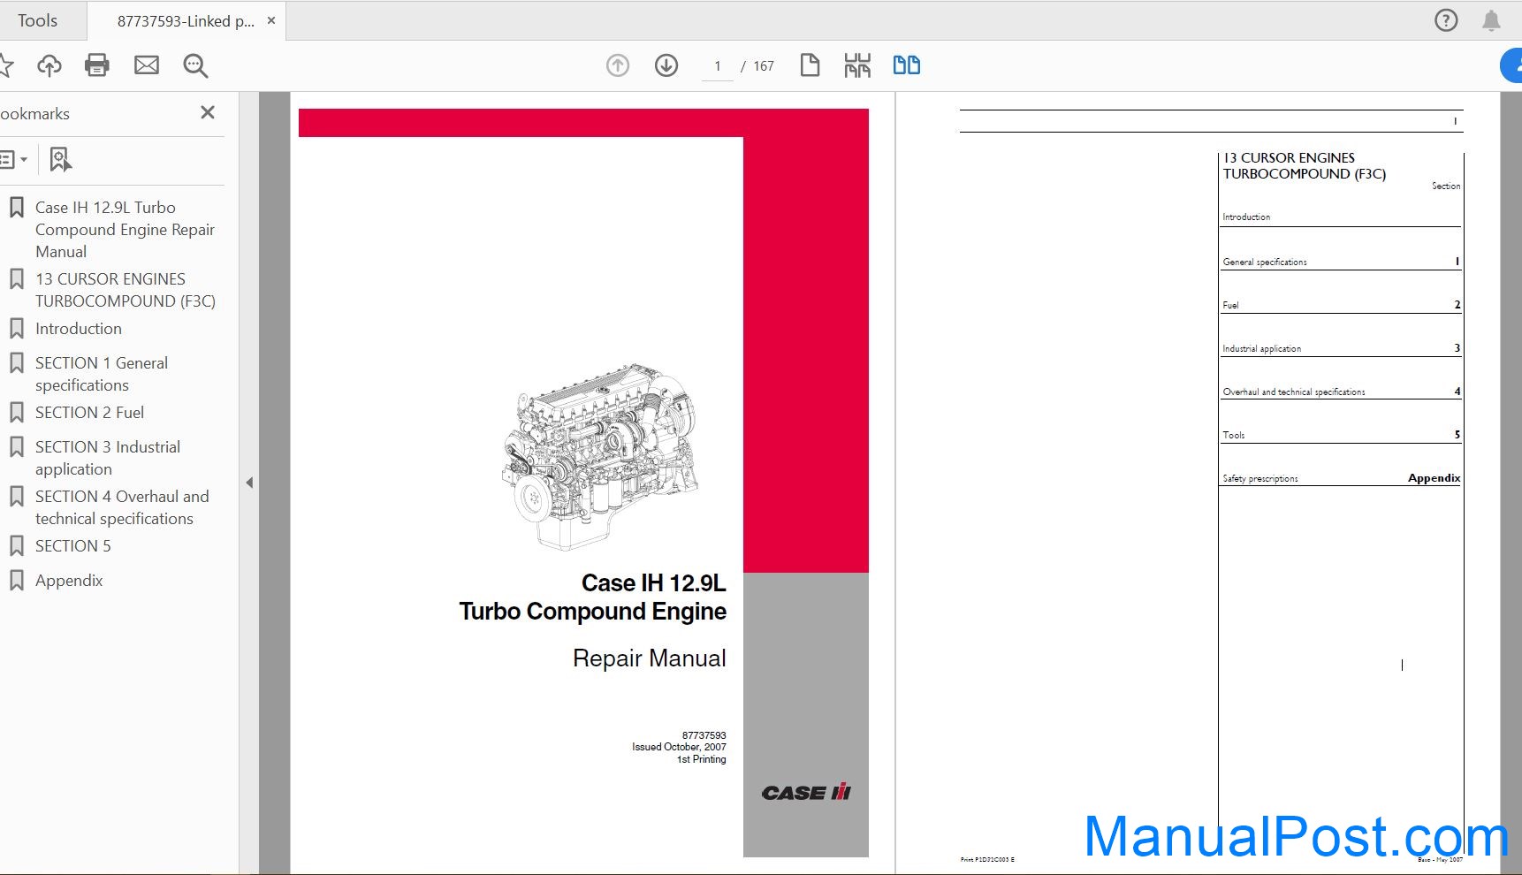
Task: Click the upload to cloud icon
Action: [x=49, y=65]
